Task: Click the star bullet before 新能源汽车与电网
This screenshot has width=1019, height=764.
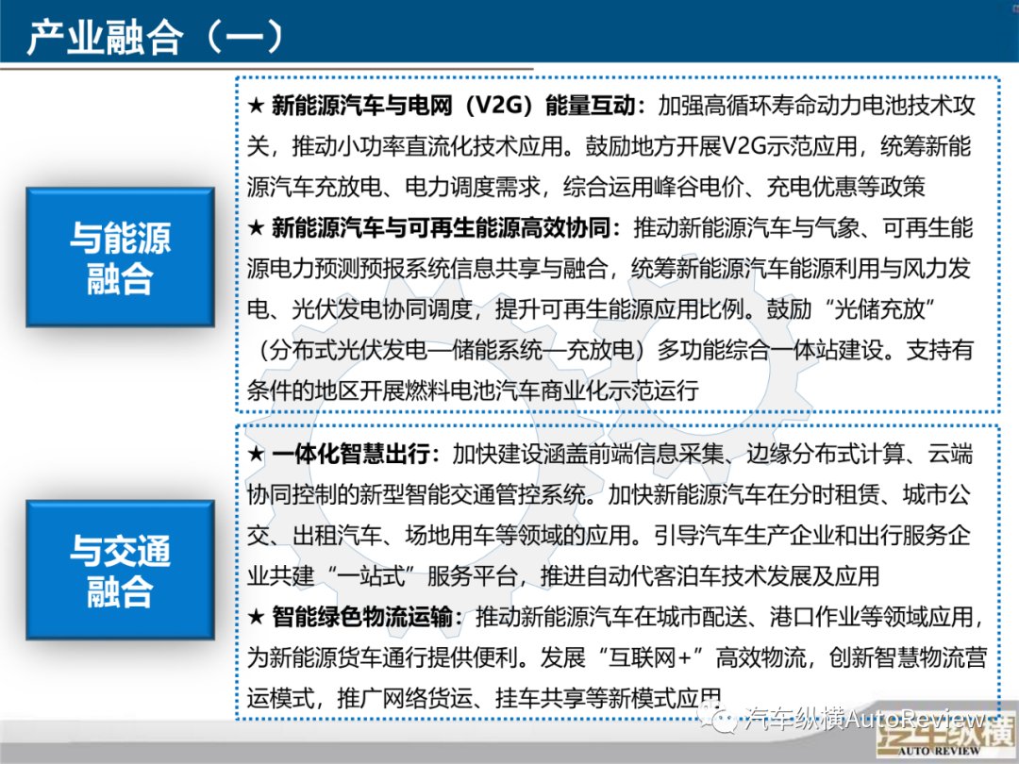Action: (x=255, y=105)
